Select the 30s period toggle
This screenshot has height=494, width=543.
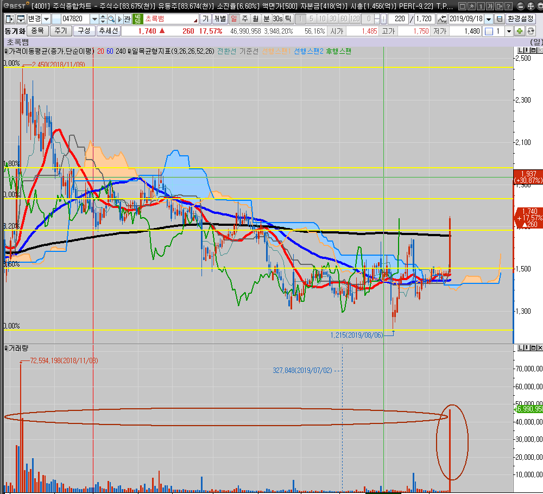(277, 18)
